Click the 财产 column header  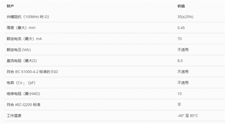point(10,6)
